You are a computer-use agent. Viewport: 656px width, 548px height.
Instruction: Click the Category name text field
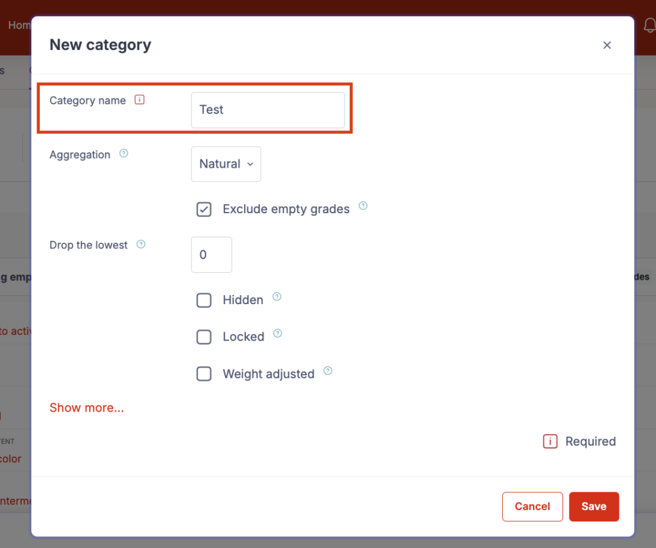point(268,110)
